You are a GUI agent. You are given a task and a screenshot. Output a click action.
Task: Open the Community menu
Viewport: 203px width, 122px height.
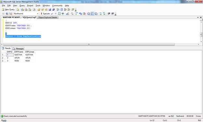click(x=57, y=6)
